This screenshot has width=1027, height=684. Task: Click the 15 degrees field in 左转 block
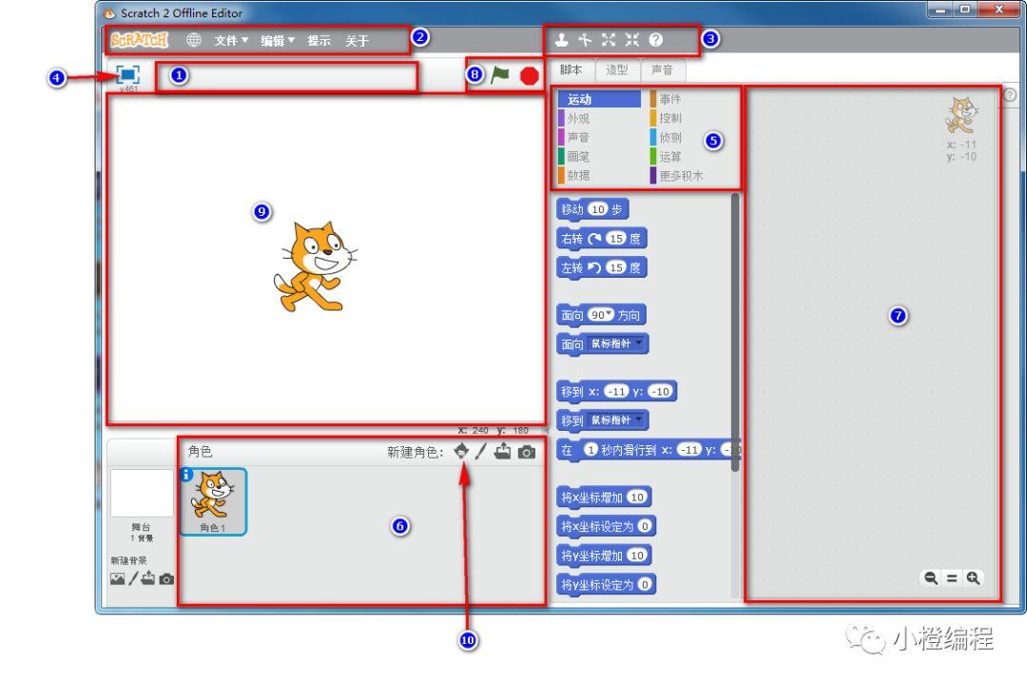(615, 267)
